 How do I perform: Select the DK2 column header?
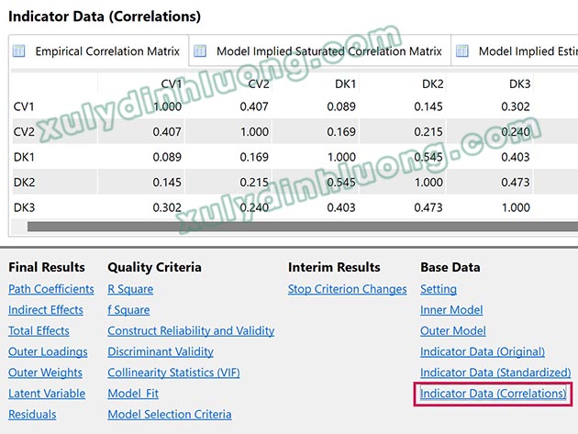coord(433,84)
